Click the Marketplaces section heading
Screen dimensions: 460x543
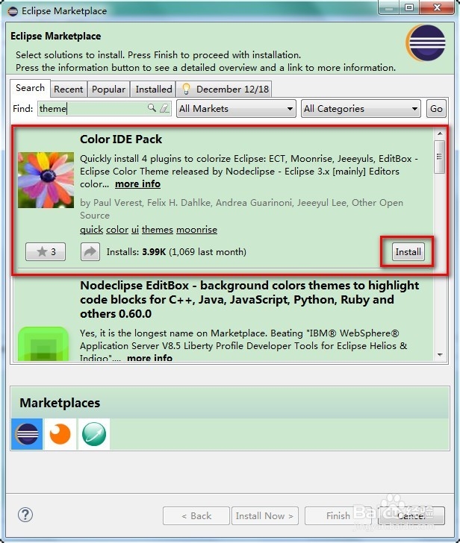(x=60, y=403)
